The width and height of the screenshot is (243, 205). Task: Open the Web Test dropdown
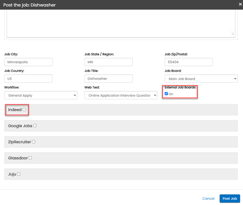pyautogui.click(x=121, y=95)
